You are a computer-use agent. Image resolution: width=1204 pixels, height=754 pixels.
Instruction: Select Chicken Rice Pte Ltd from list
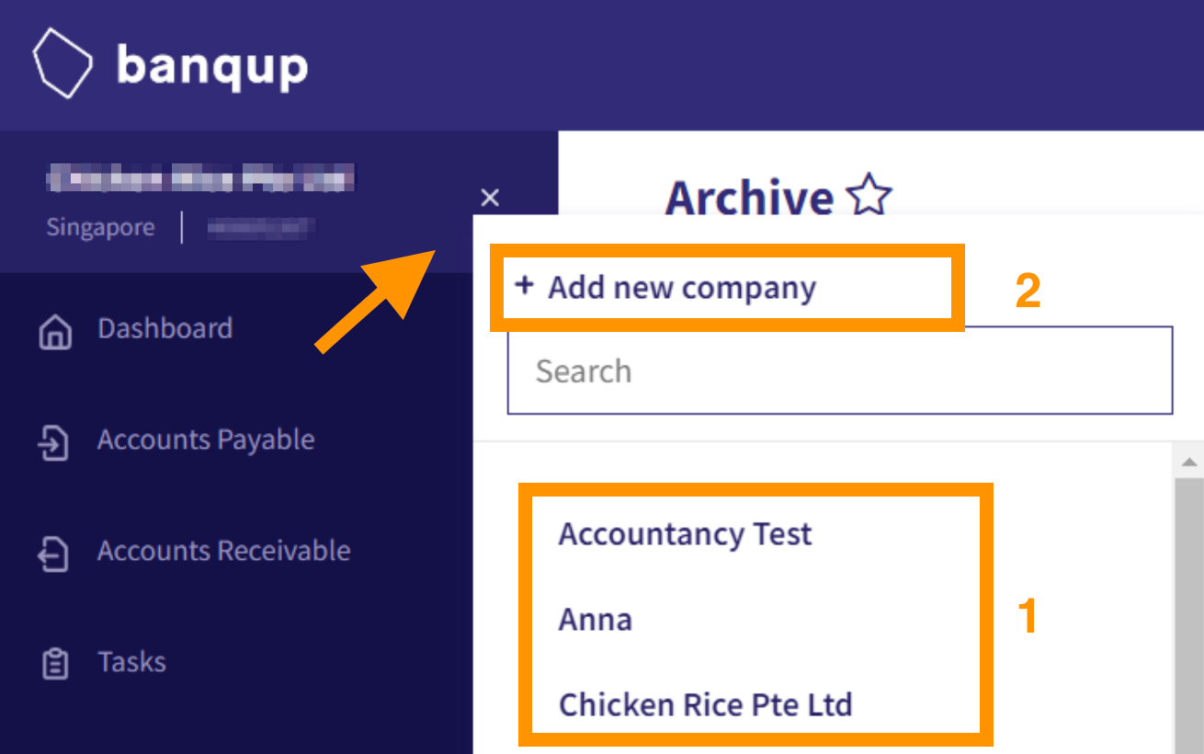706,704
